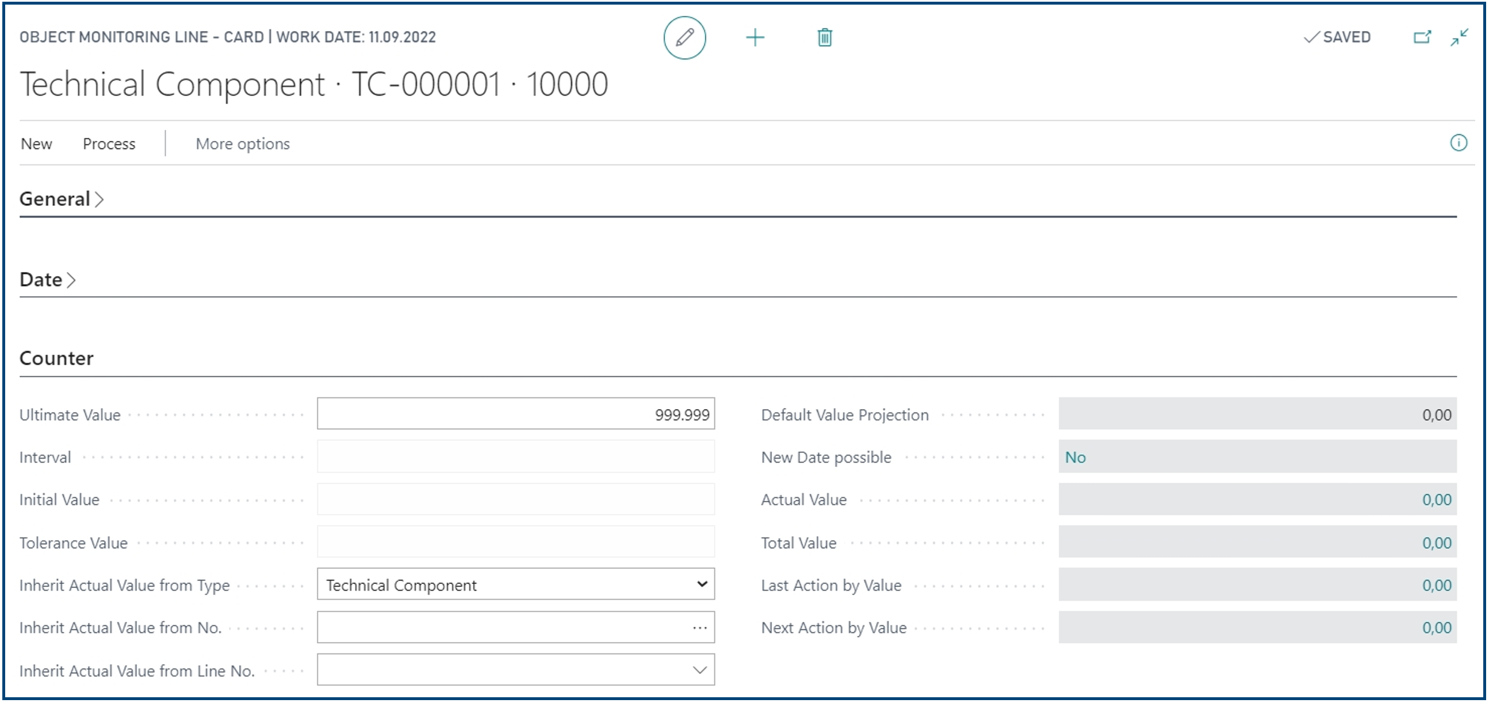Click the Initial Value label
This screenshot has height=703, width=1489.
click(x=60, y=500)
